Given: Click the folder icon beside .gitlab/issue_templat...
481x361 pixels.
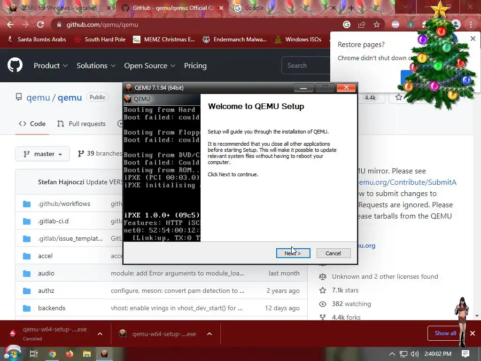Looking at the screenshot, I should [x=27, y=238].
